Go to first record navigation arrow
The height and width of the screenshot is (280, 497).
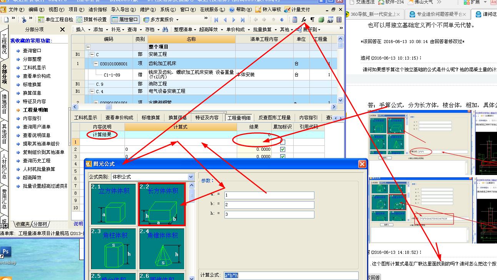tap(216, 20)
